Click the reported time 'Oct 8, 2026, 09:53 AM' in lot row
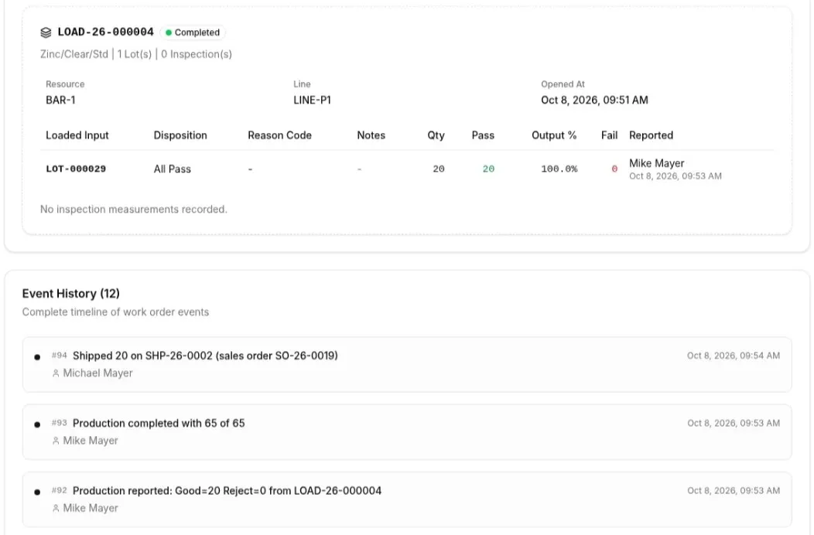 pyautogui.click(x=675, y=176)
